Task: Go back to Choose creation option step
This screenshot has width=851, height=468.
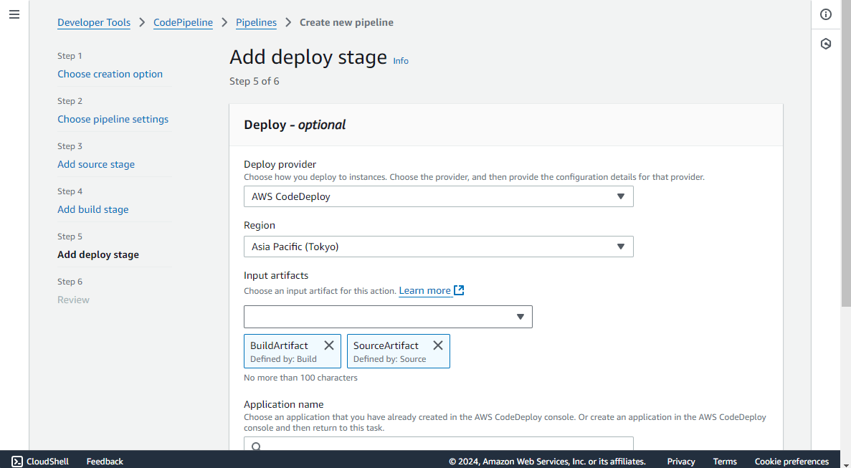Action: [110, 74]
